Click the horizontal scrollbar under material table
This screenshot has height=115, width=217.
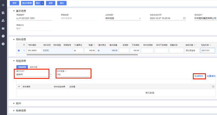point(81,55)
